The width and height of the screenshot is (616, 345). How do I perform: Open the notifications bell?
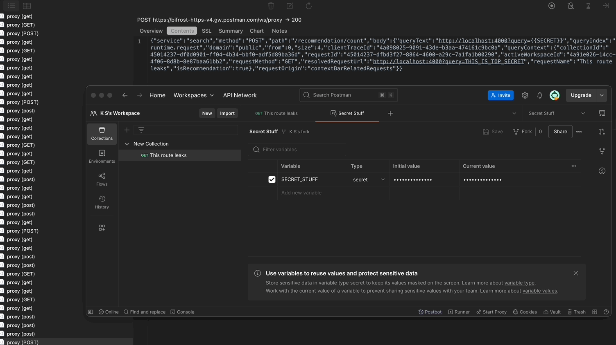[539, 95]
